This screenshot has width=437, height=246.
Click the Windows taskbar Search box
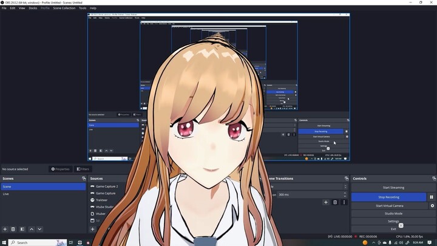[x=38, y=242]
